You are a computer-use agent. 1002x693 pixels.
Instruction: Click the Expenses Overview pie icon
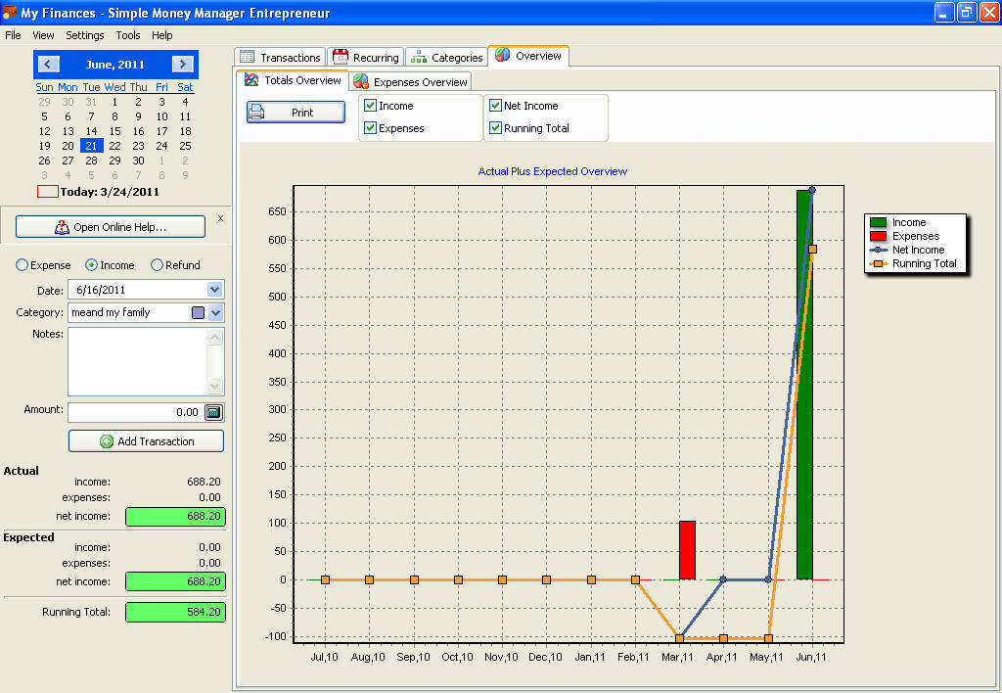tap(361, 81)
